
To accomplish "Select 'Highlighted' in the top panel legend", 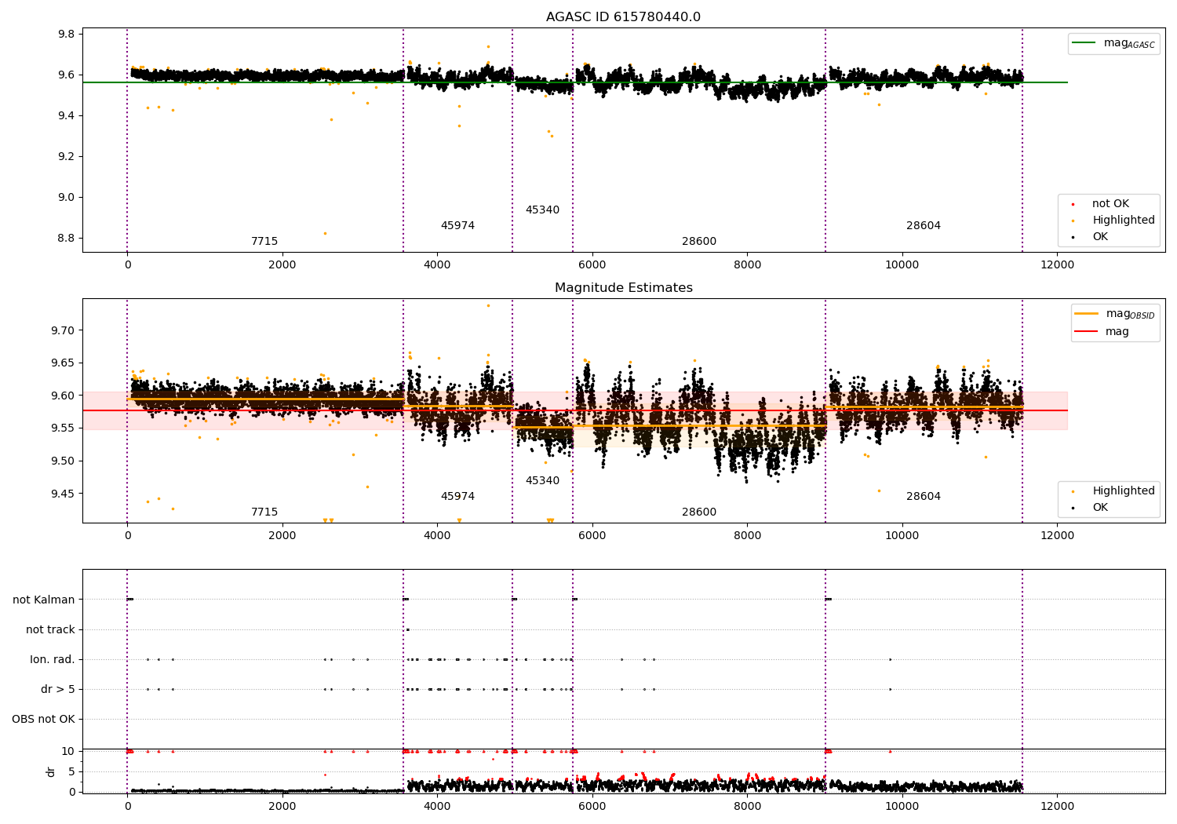I will point(1113,221).
